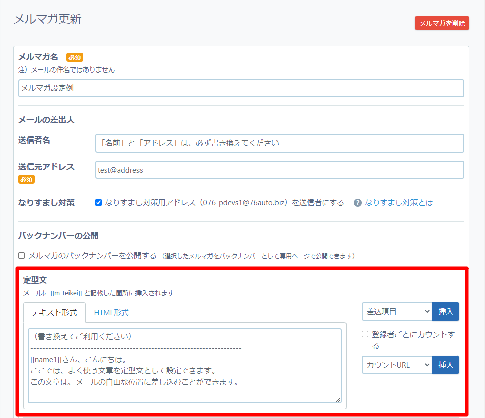
Task: Open the 差込項目 dropdown
Action: click(396, 312)
